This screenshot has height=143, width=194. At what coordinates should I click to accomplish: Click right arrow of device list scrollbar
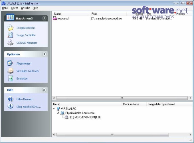190,135
